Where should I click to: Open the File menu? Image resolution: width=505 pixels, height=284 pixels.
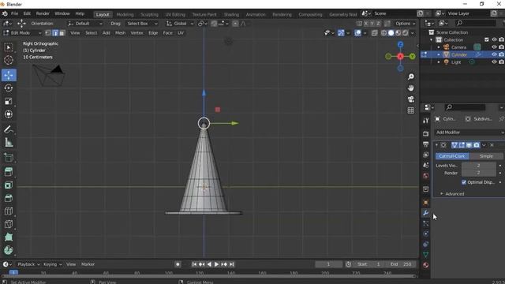pos(15,14)
